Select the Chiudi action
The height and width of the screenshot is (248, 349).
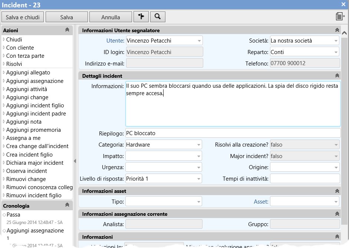coord(14,40)
